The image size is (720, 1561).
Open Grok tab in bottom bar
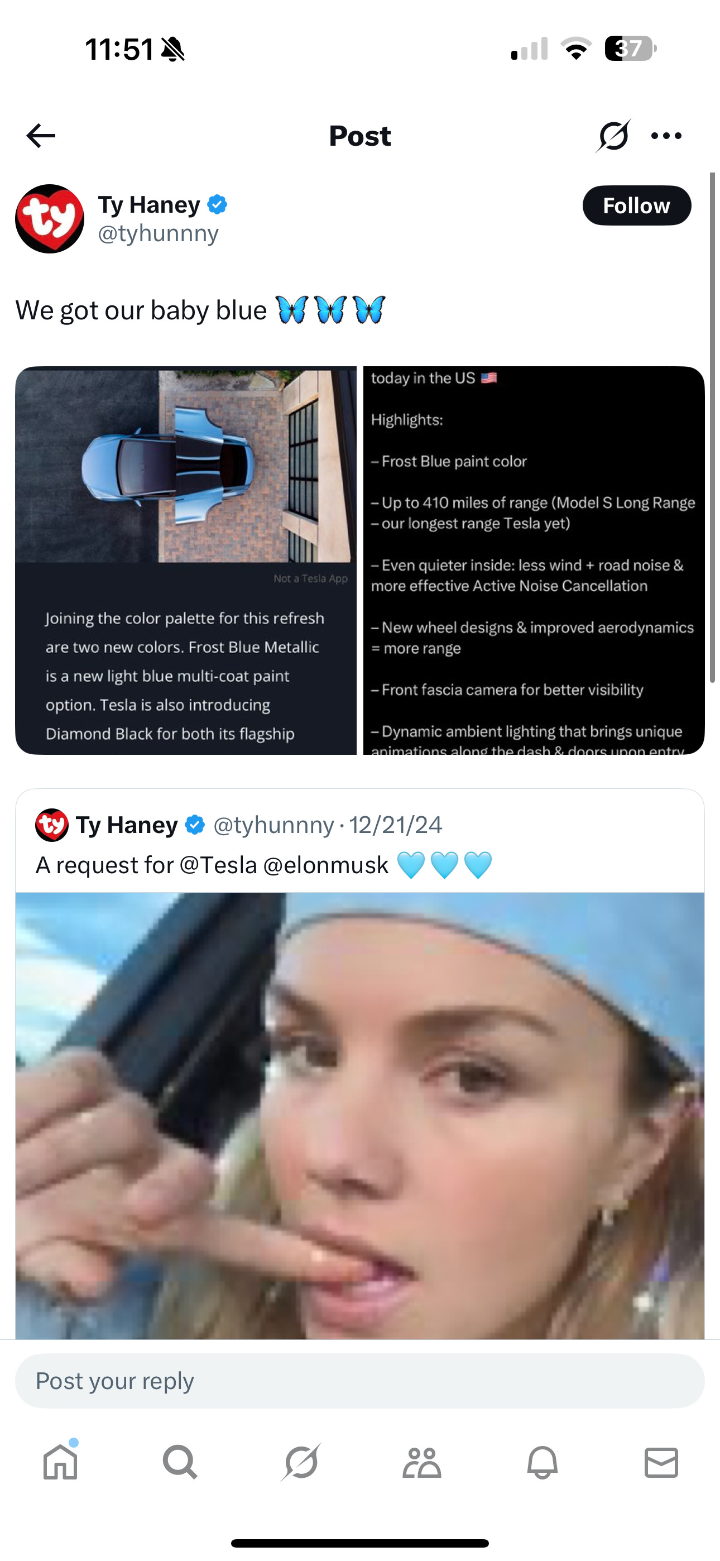coord(301,1463)
